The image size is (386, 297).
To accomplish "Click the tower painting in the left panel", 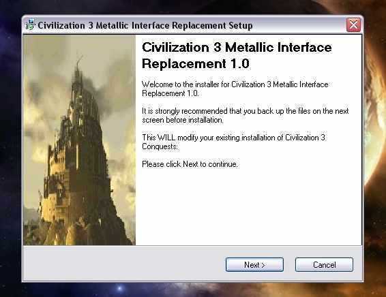I will (x=79, y=140).
